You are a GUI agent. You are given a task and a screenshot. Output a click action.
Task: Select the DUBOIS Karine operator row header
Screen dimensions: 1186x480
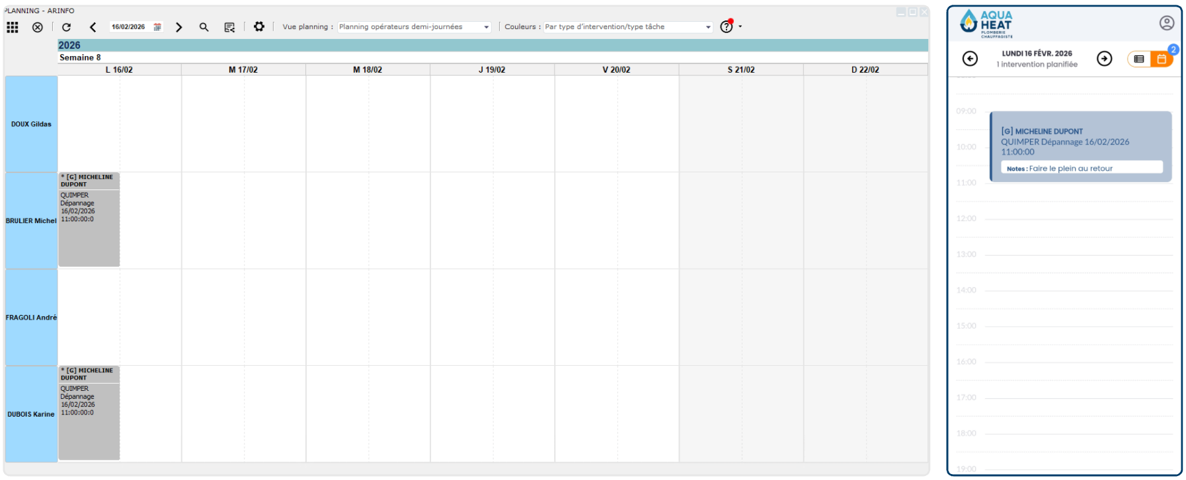tap(31, 414)
